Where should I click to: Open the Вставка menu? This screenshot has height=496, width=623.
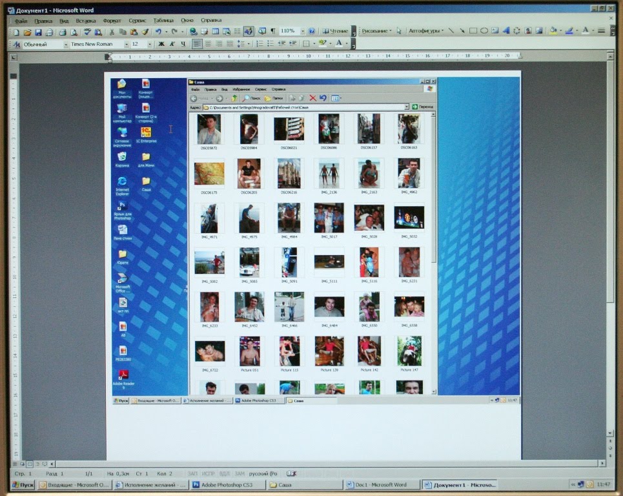[85, 20]
